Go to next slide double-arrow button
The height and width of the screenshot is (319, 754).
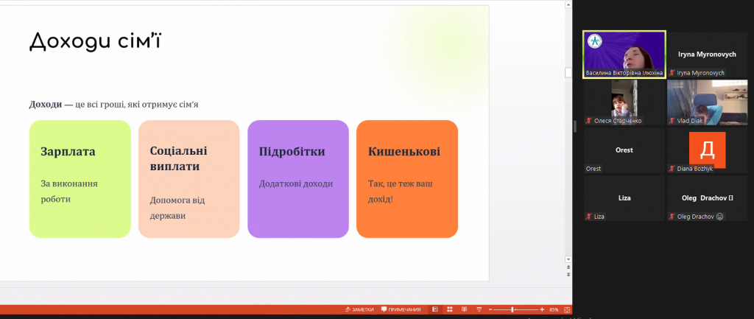pos(568,275)
